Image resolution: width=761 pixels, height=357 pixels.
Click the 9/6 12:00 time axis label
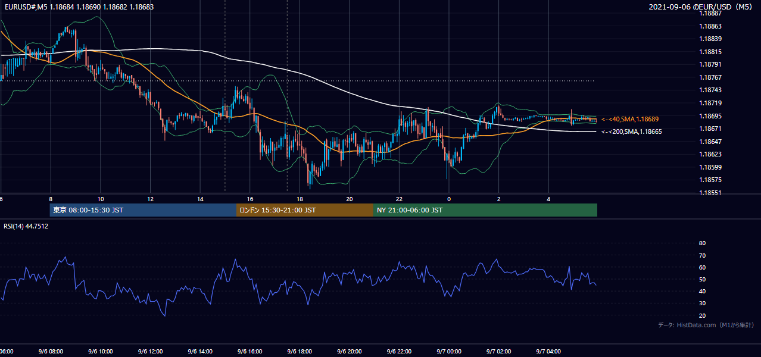point(150,352)
